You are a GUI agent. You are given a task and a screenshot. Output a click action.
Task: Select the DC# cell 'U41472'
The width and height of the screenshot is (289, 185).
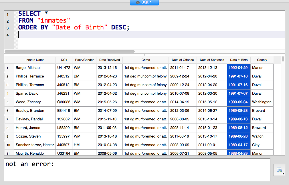64,68
